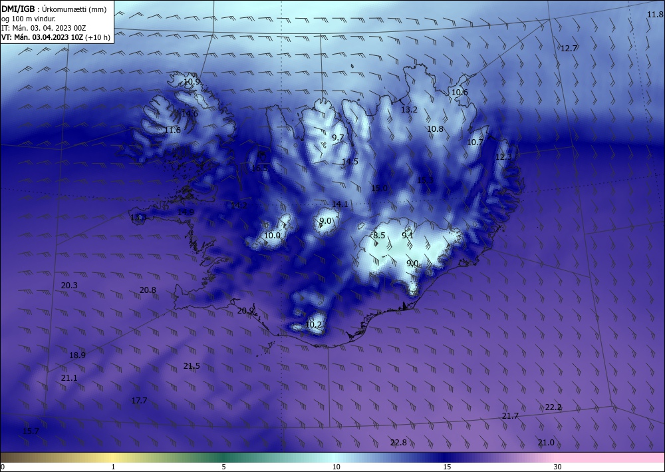This screenshot has height=472, width=665.
Task: Click the 21.0 value label
Action: [546, 442]
